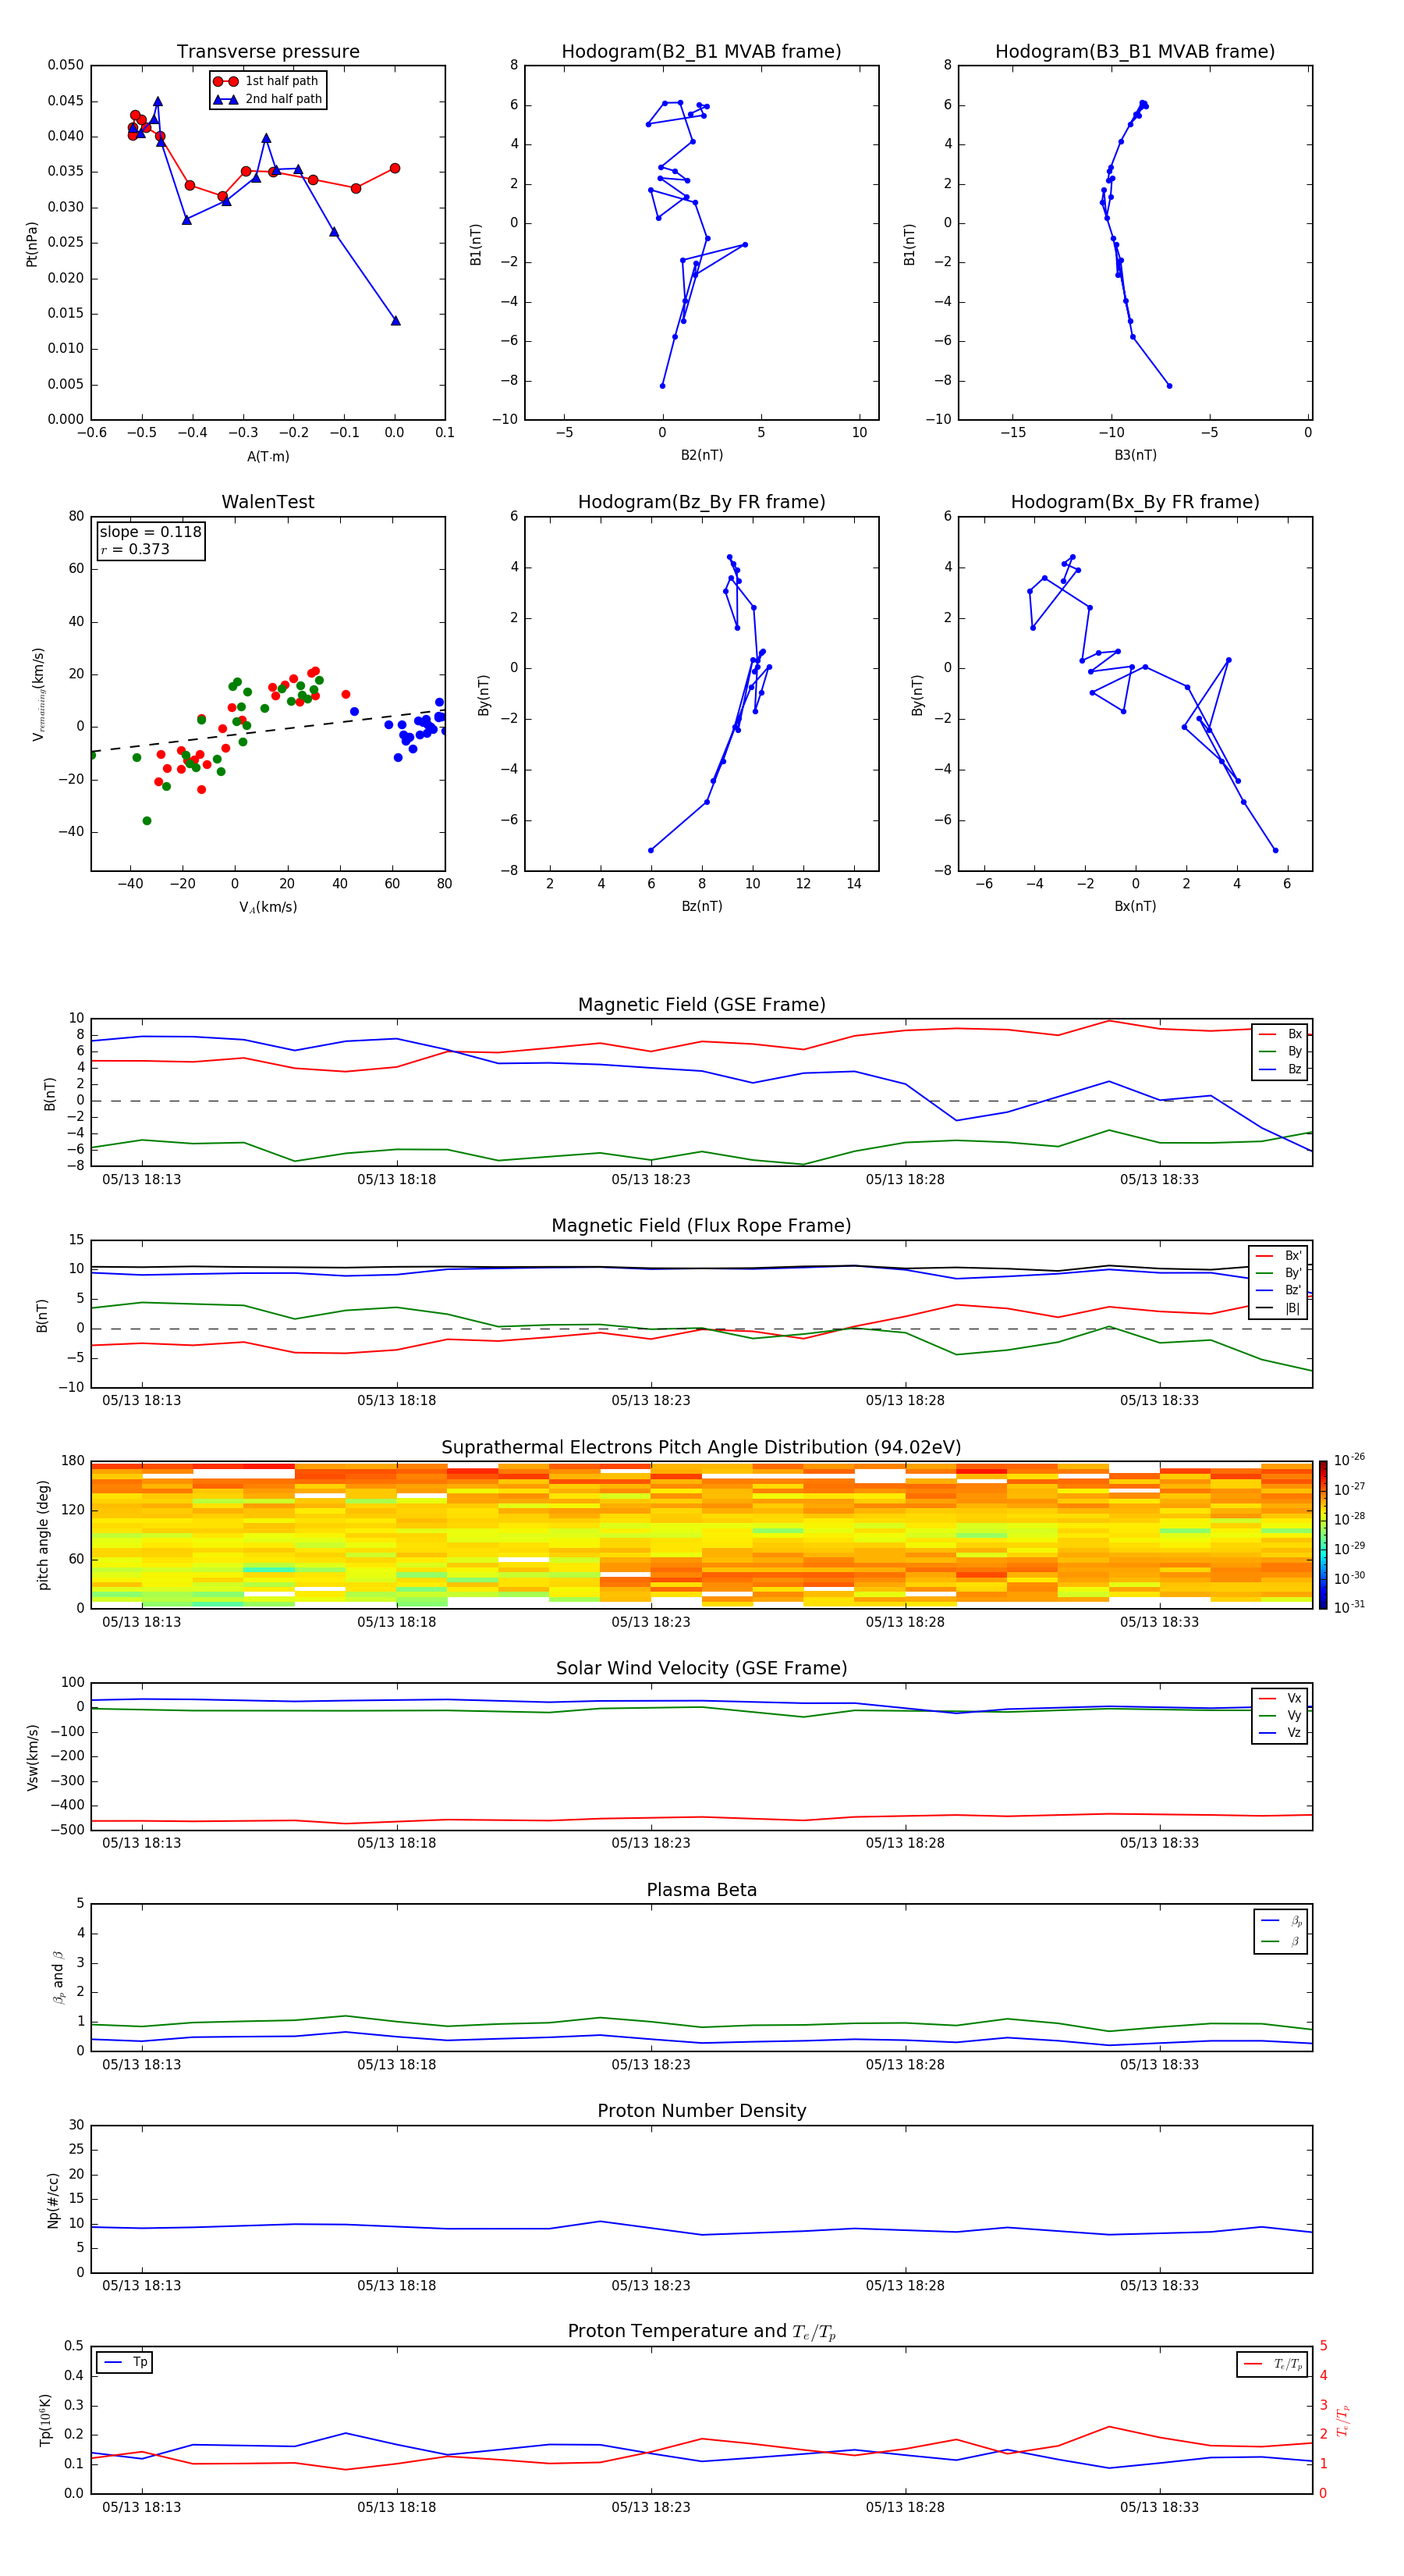Click the "Proton Number Density" title
This screenshot has width=1404, height=2576.
point(701,2111)
